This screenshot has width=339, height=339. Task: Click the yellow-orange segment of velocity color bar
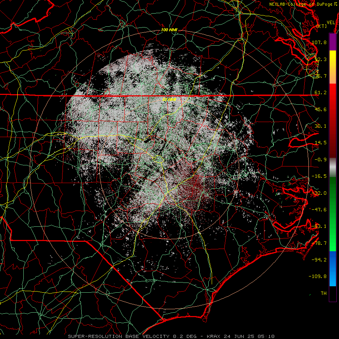click(333, 67)
